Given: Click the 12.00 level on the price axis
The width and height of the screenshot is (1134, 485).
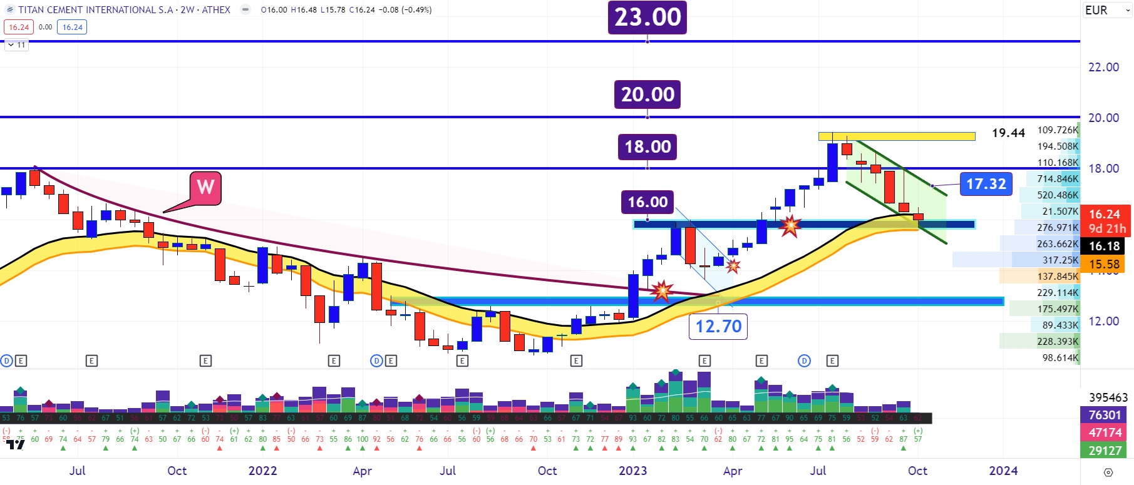Looking at the screenshot, I should coord(1103,321).
